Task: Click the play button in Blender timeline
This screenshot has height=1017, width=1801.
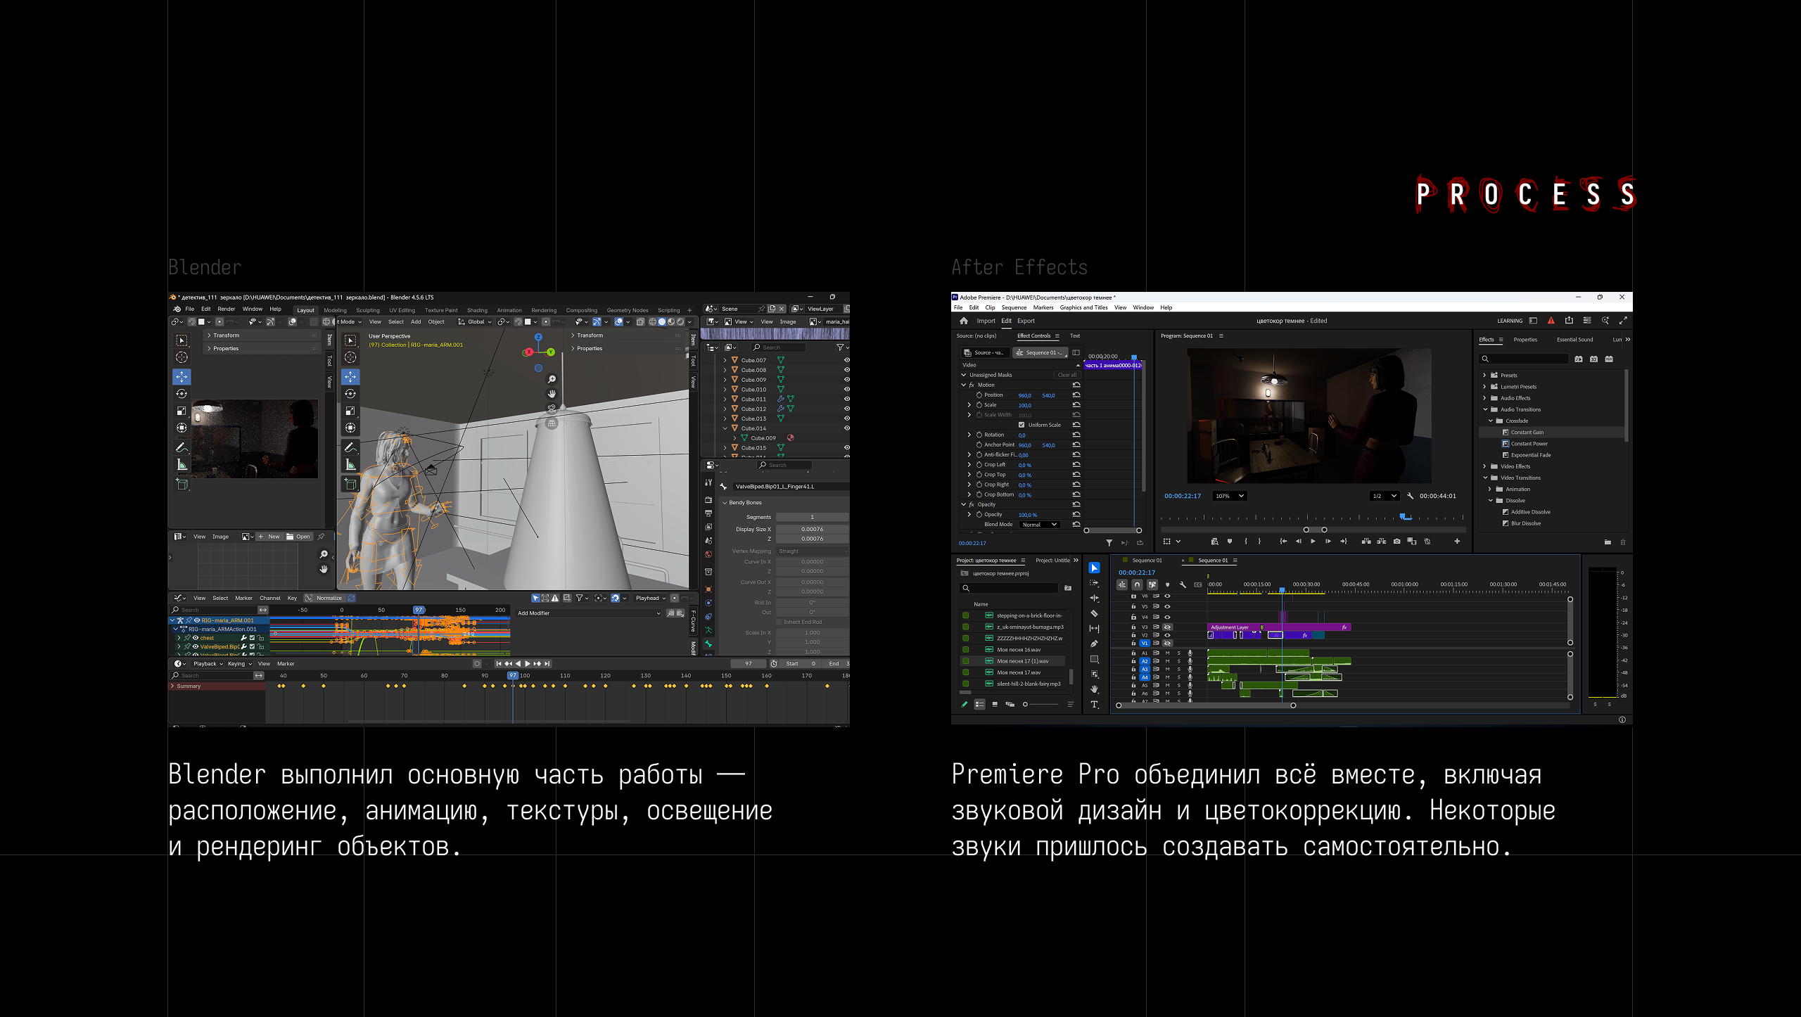Action: click(528, 664)
